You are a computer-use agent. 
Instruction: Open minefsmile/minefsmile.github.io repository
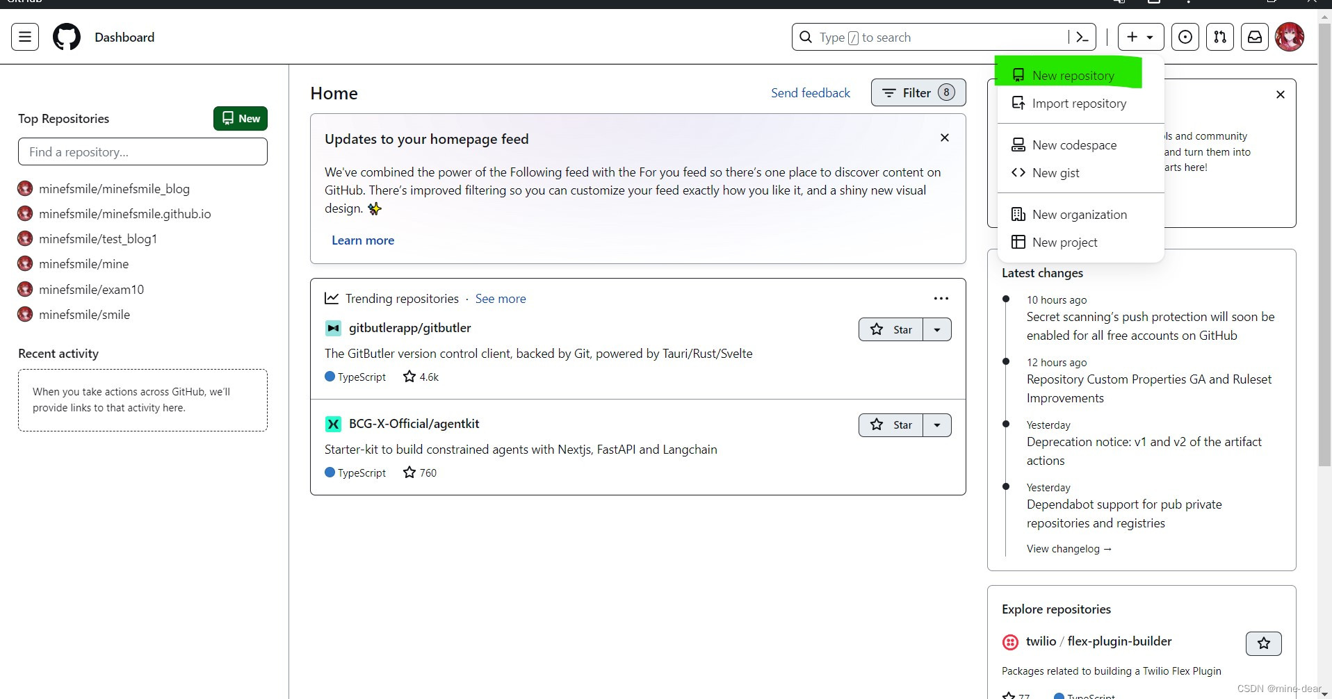click(x=125, y=213)
